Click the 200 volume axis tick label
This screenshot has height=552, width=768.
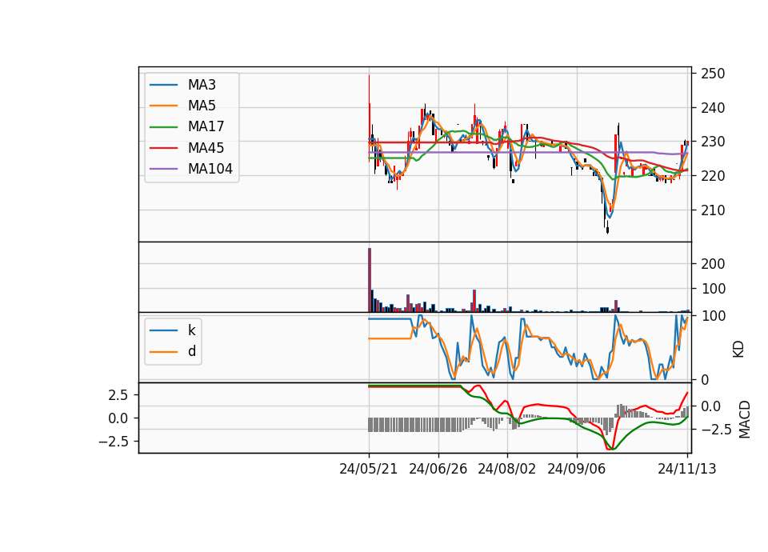pyautogui.click(x=713, y=264)
